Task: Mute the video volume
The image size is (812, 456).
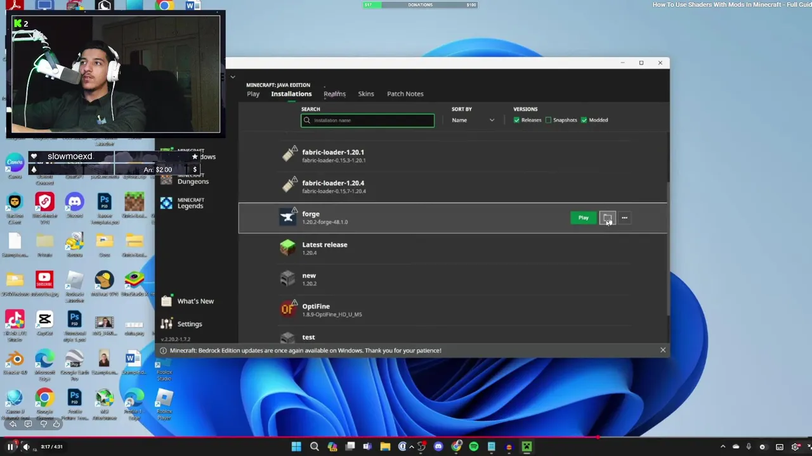Action: tap(26, 446)
